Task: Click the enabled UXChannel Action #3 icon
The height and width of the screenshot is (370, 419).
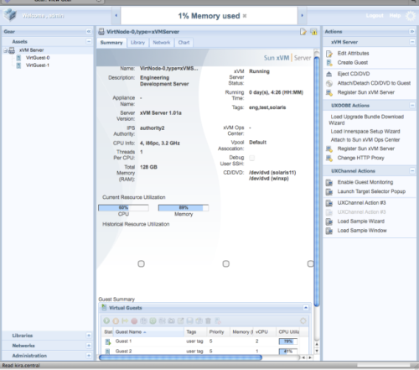Action: coord(329,203)
